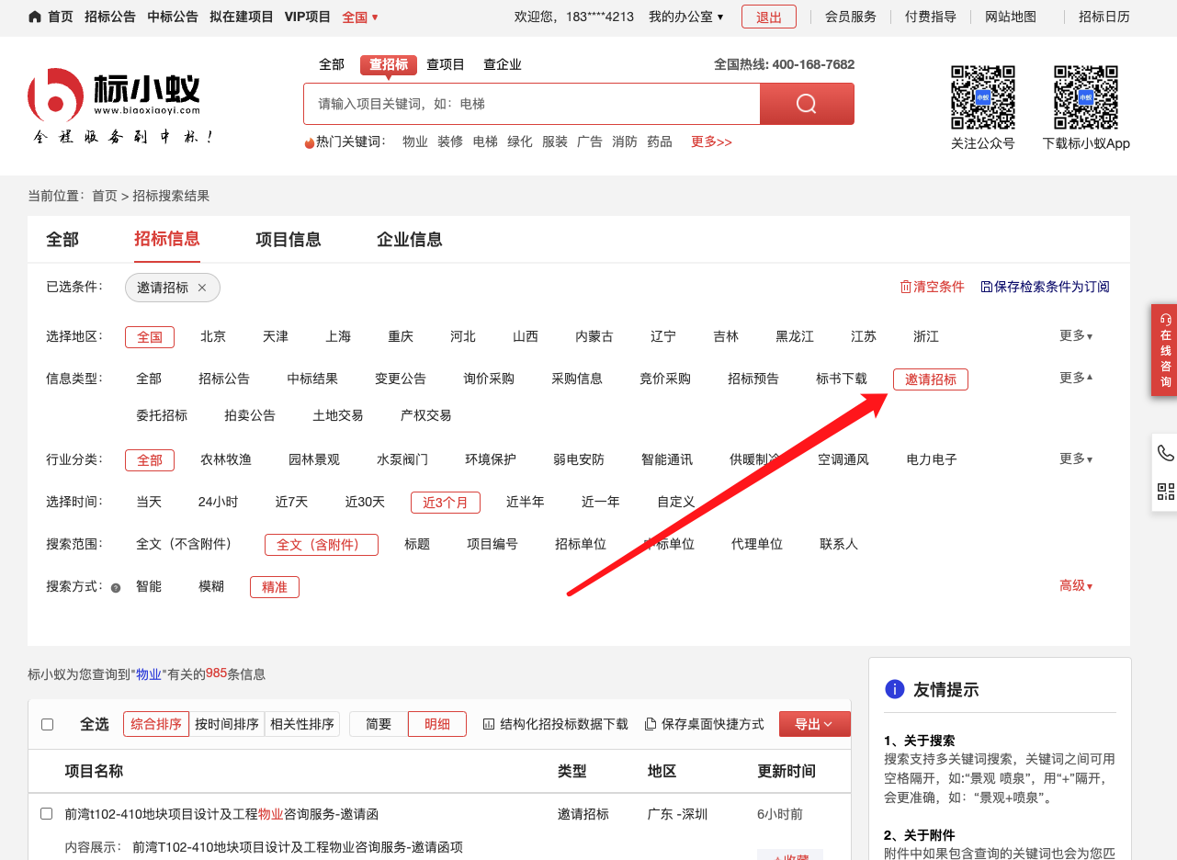
Task: Click the 清空条件 trash icon
Action: click(906, 287)
